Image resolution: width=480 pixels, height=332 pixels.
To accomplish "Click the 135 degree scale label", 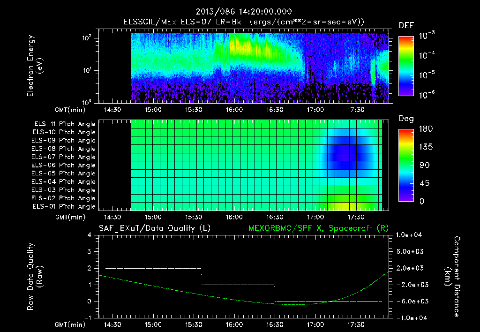I will click(x=426, y=147).
